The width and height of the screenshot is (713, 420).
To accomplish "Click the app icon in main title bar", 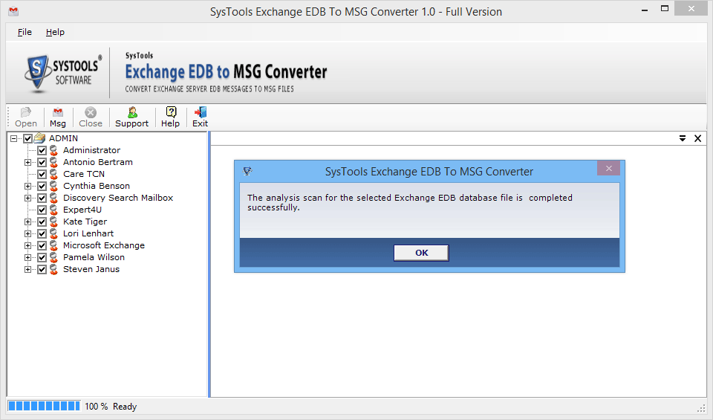I will pyautogui.click(x=13, y=11).
